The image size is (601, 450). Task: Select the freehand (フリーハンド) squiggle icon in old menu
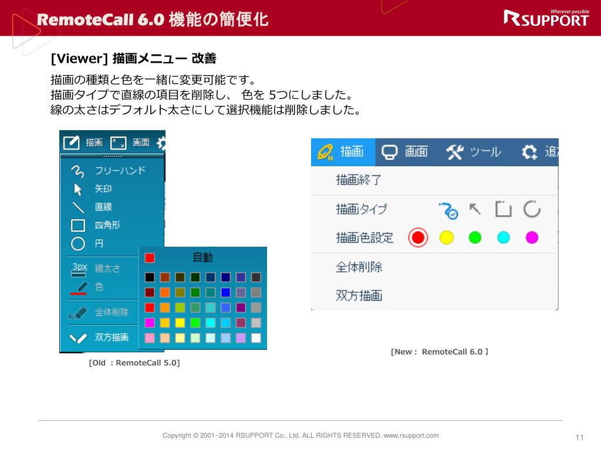(77, 171)
